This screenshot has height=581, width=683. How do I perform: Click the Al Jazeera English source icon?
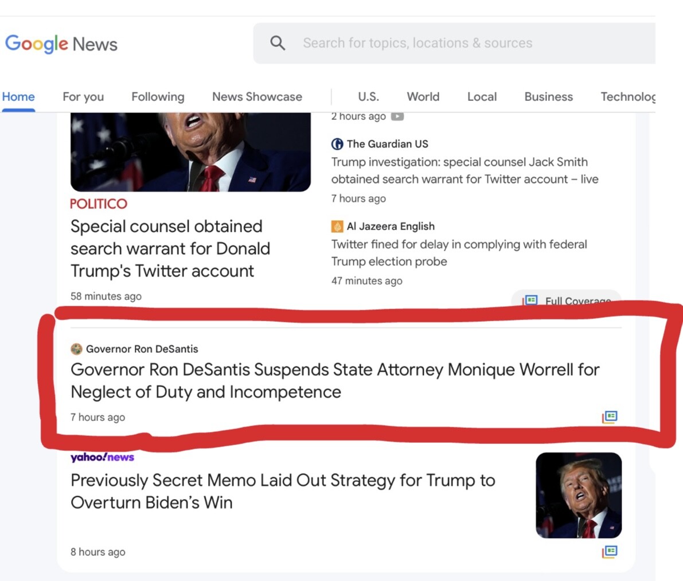point(337,227)
